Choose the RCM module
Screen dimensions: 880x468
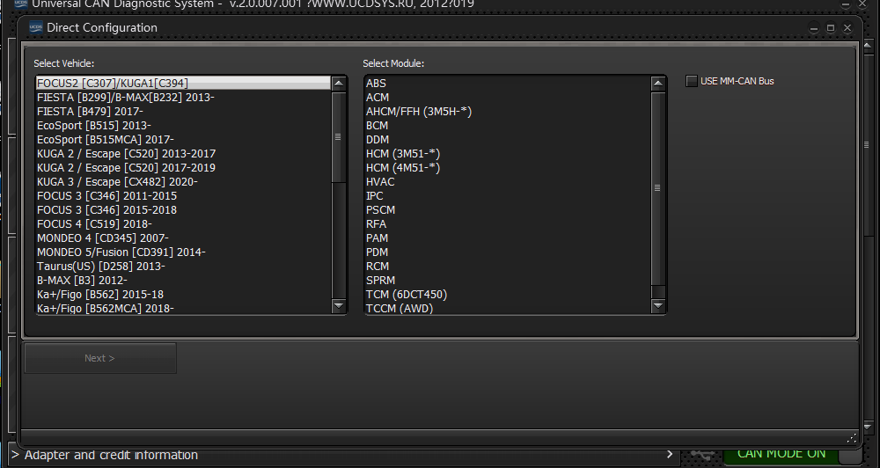coord(508,266)
